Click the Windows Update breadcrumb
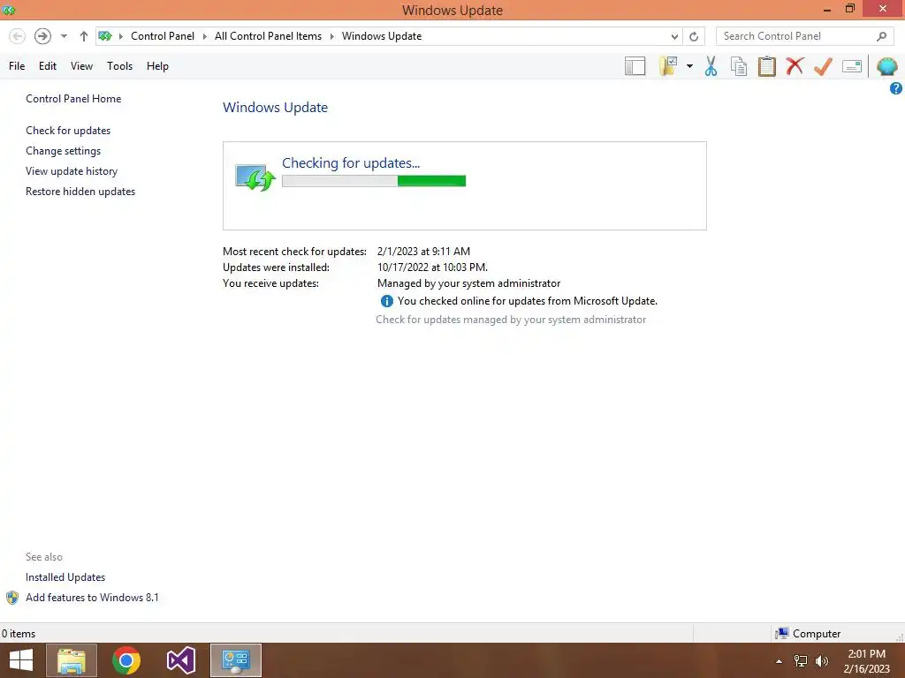Screen dimensions: 905x678 pos(382,36)
